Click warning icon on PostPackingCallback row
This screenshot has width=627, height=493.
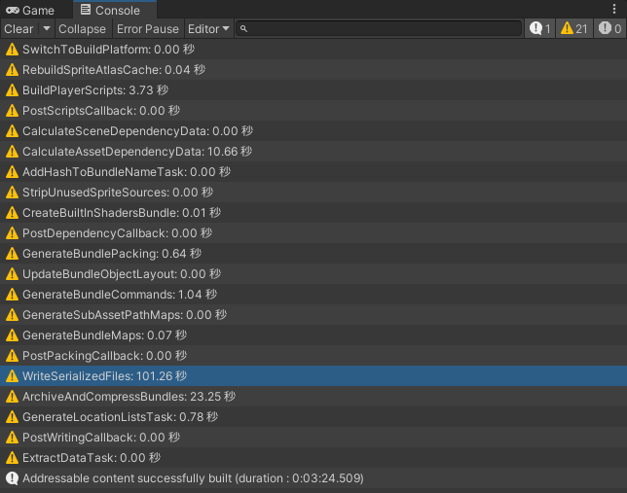12,356
